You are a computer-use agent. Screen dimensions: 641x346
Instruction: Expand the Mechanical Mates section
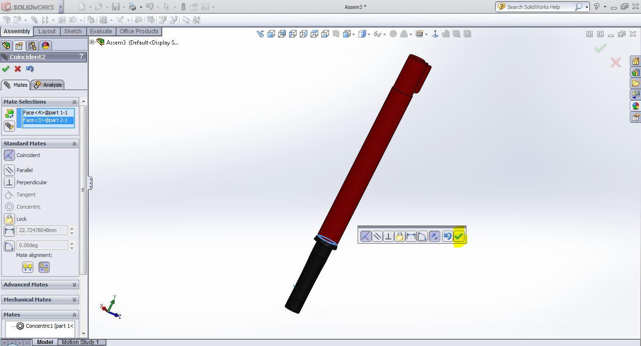tap(40, 300)
